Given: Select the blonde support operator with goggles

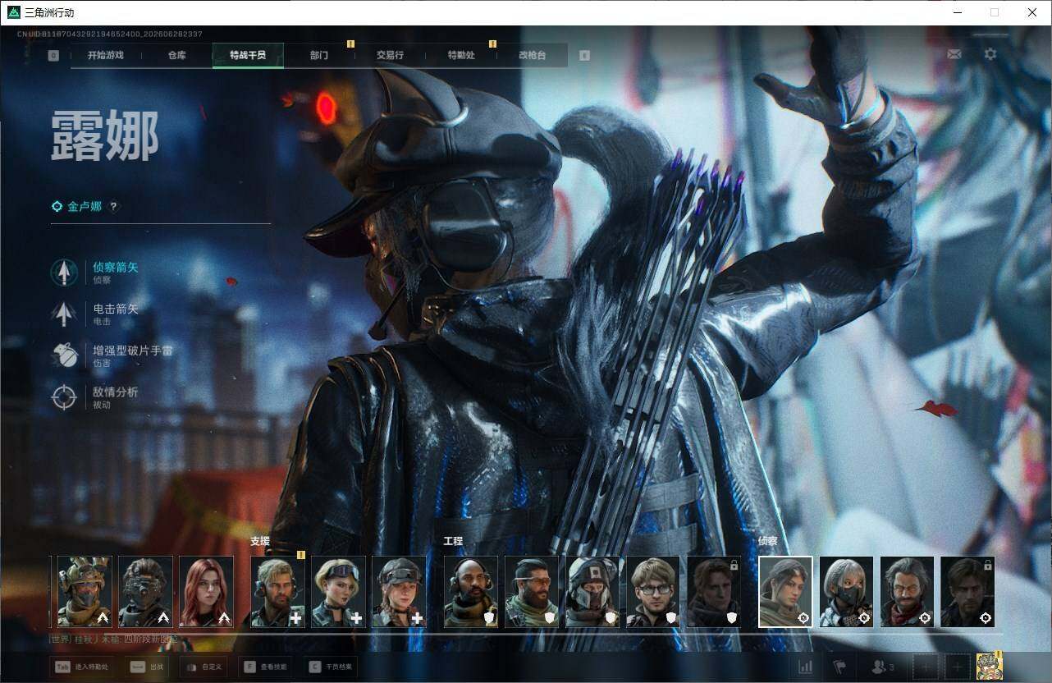Looking at the screenshot, I should 338,592.
